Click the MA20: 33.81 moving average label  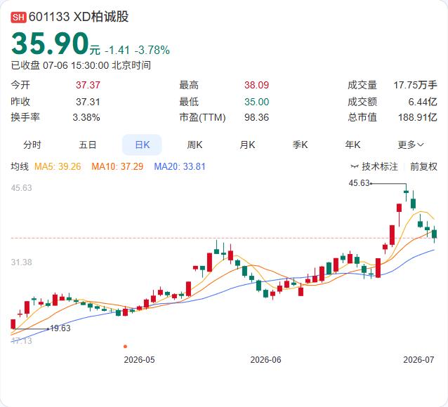coord(180,166)
